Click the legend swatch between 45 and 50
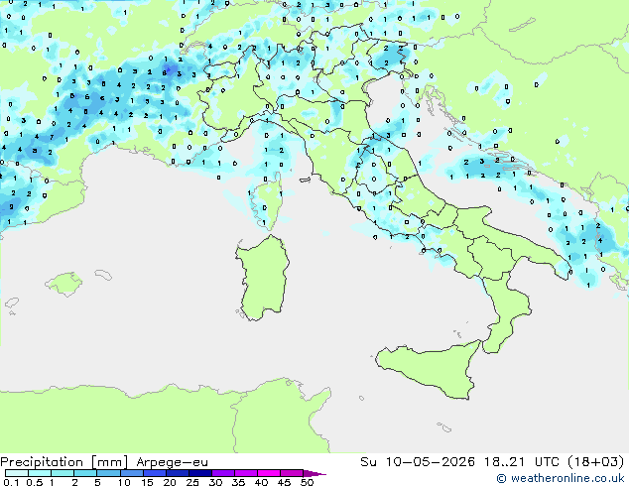This screenshot has height=486, width=629. point(292,473)
